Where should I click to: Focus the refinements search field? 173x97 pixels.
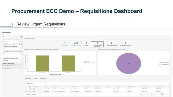[11, 41]
